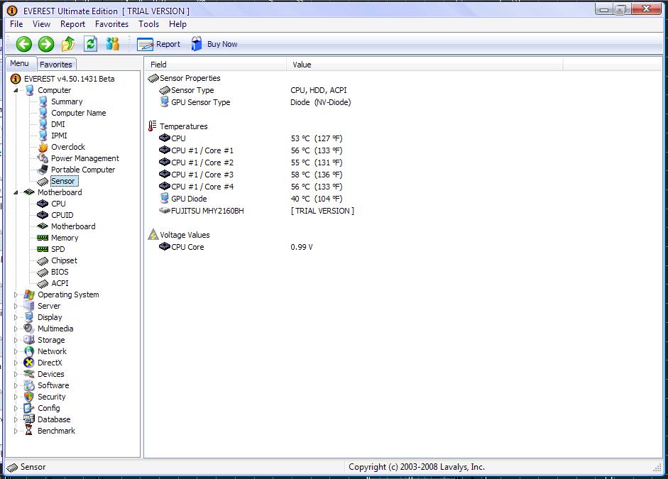Expand the Storage tree node

(16, 340)
